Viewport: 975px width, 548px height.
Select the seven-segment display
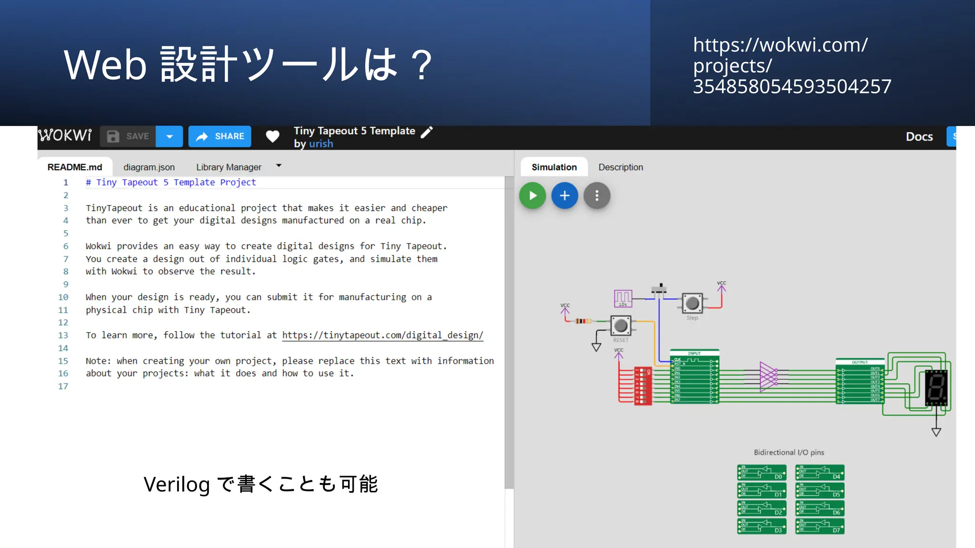pos(936,388)
